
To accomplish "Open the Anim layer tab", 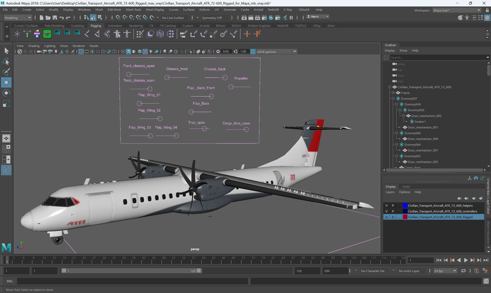I will click(x=406, y=187).
